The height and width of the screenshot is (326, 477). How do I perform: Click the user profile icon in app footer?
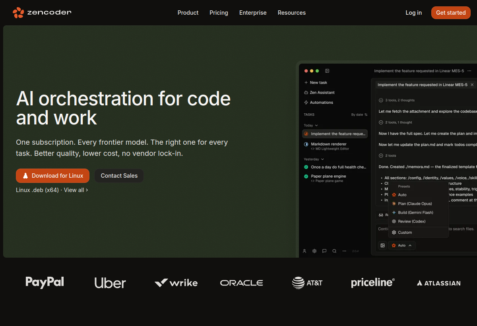[304, 251]
